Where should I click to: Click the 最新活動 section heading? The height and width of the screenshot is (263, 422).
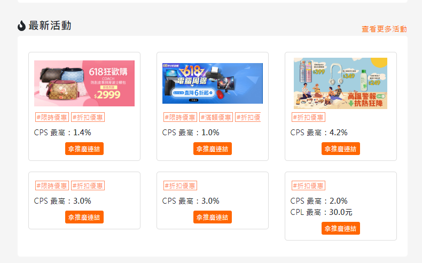[50, 26]
